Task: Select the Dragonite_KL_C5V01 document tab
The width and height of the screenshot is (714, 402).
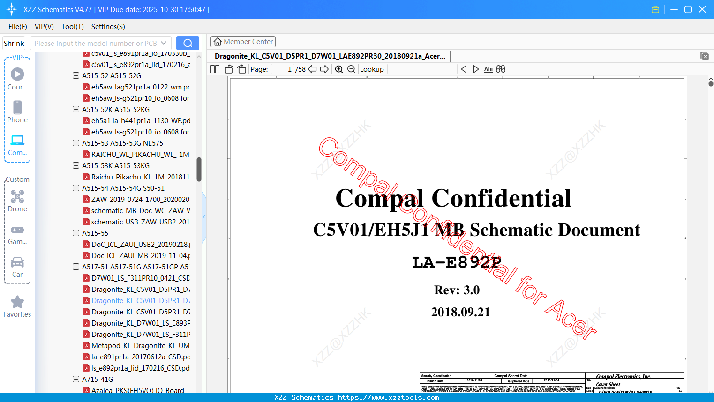Action: coord(330,56)
